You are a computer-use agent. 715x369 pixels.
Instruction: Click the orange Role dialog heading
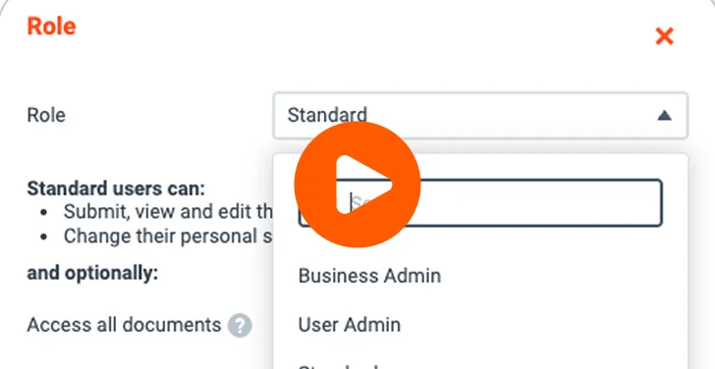[51, 26]
